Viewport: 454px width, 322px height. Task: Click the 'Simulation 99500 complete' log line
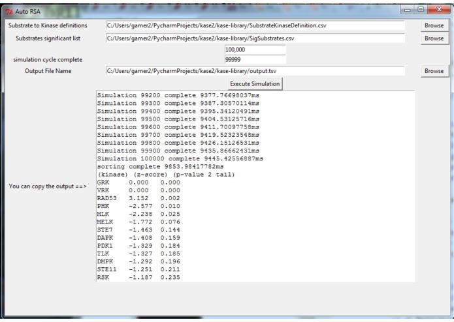(x=178, y=119)
